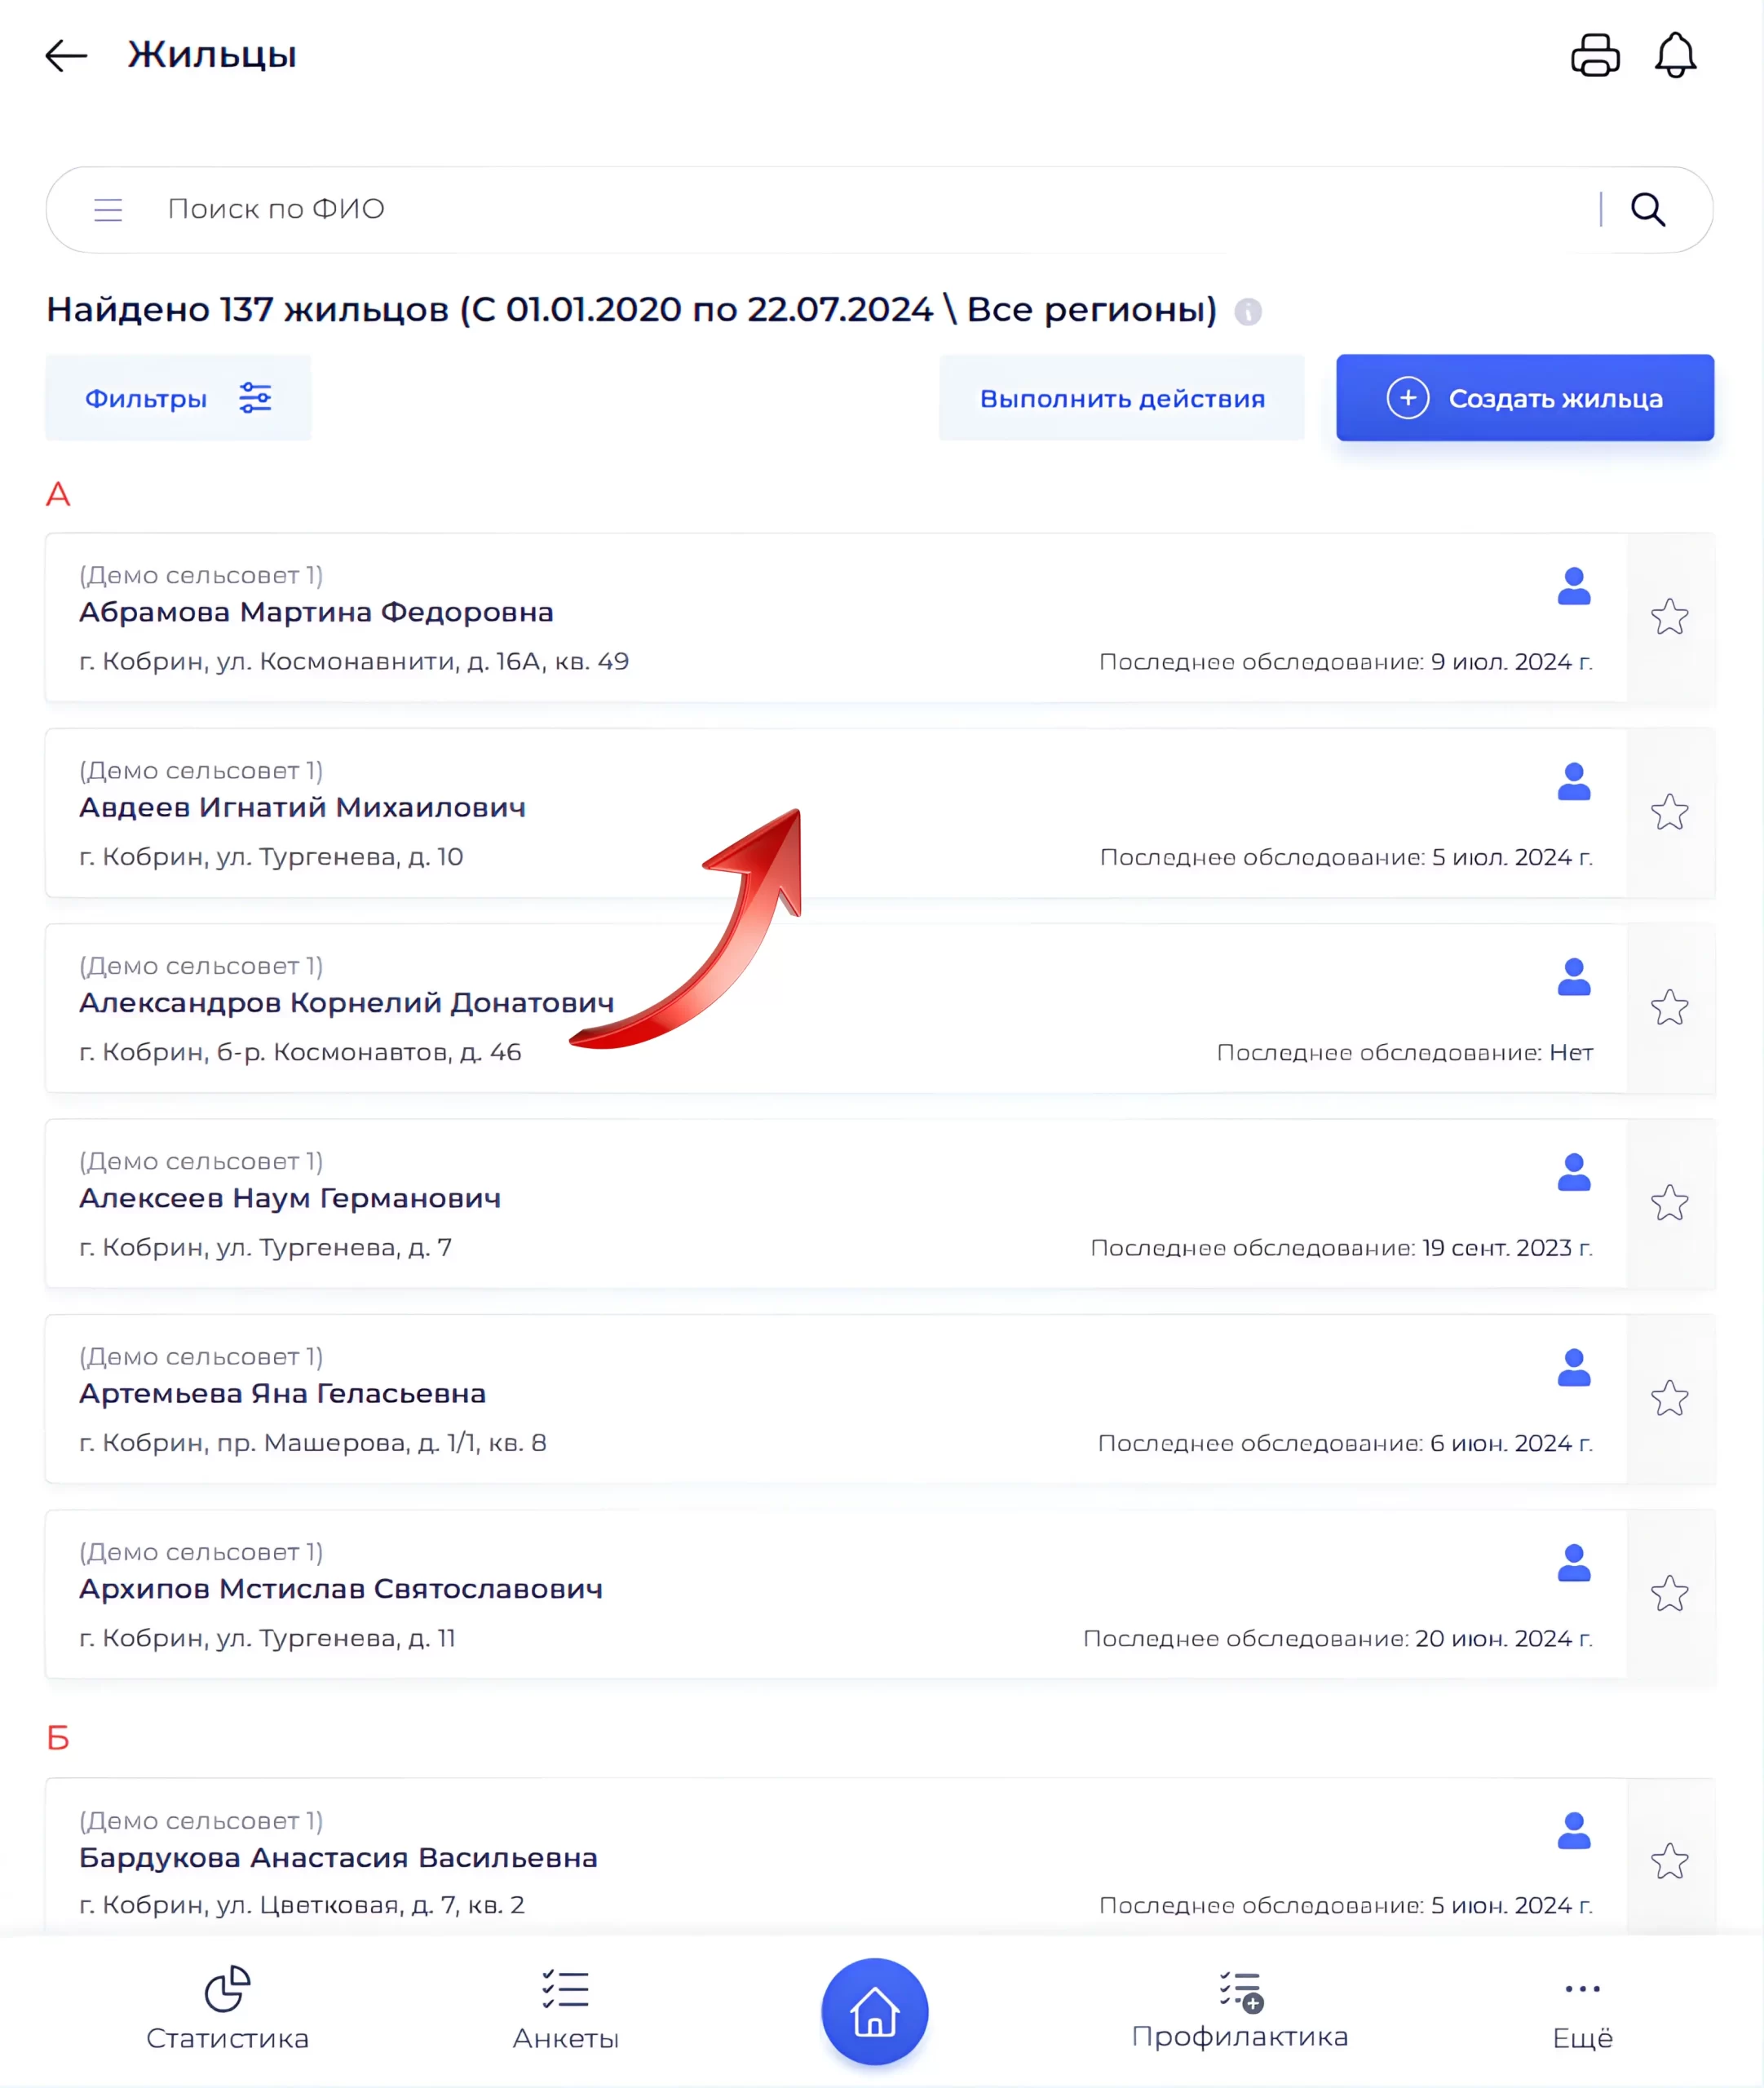Switch to Профилактика tab label
The image size is (1764, 2088).
[1240, 2037]
